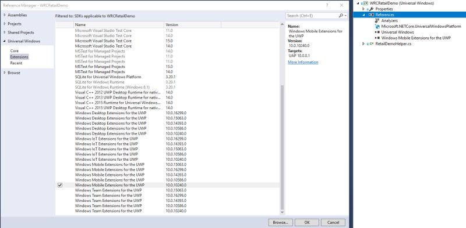Open the More Information link

click(303, 62)
